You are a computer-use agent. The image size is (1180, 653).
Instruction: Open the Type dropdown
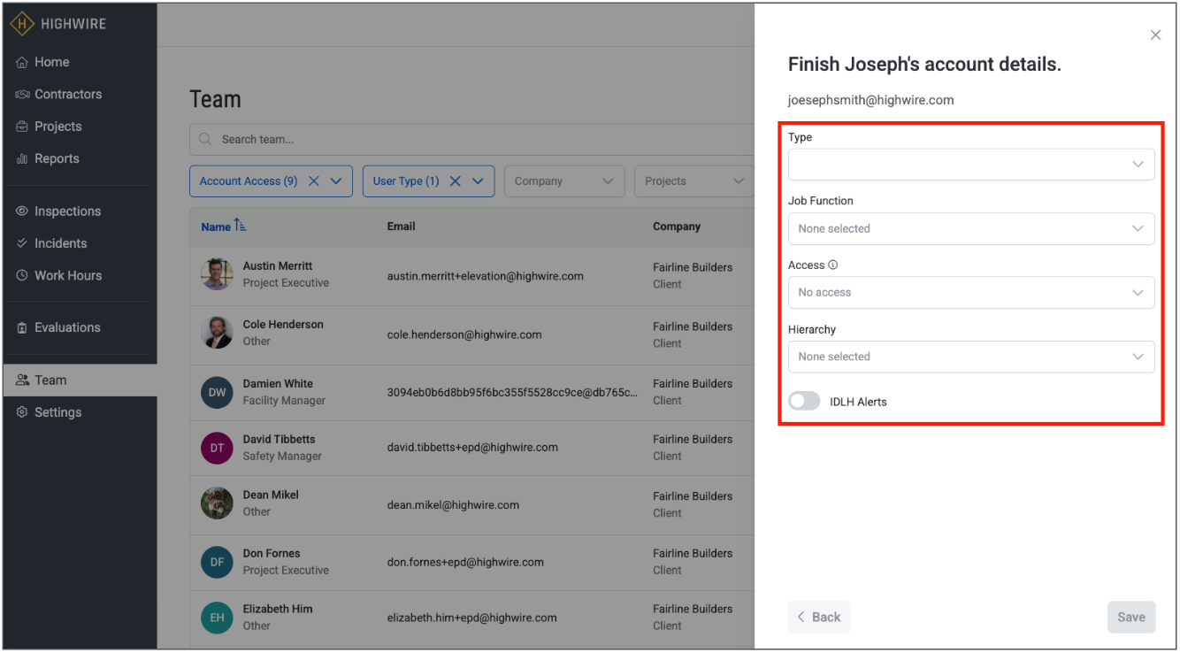970,165
